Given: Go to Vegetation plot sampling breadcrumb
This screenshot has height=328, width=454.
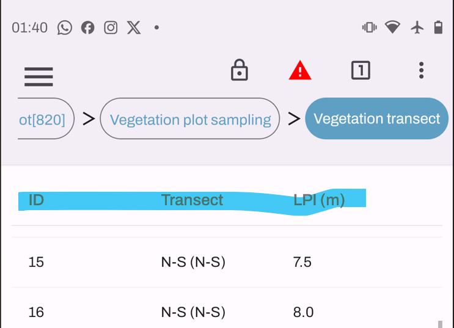Looking at the screenshot, I should (190, 119).
